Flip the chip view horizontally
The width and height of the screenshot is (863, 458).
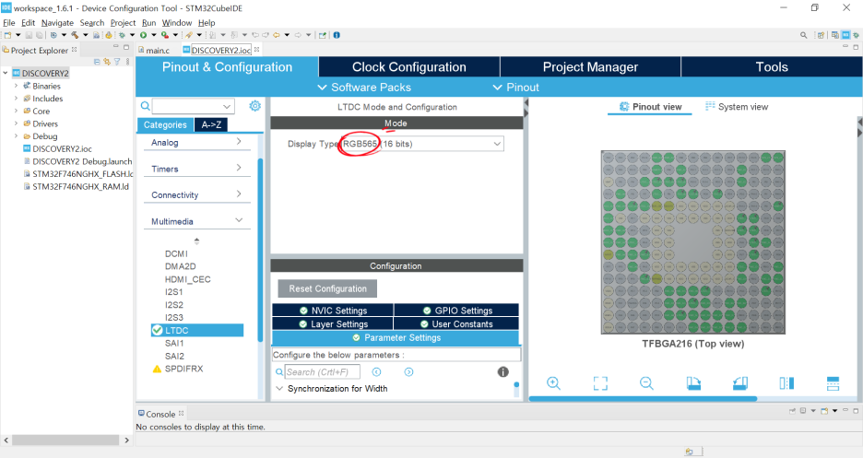pos(786,383)
